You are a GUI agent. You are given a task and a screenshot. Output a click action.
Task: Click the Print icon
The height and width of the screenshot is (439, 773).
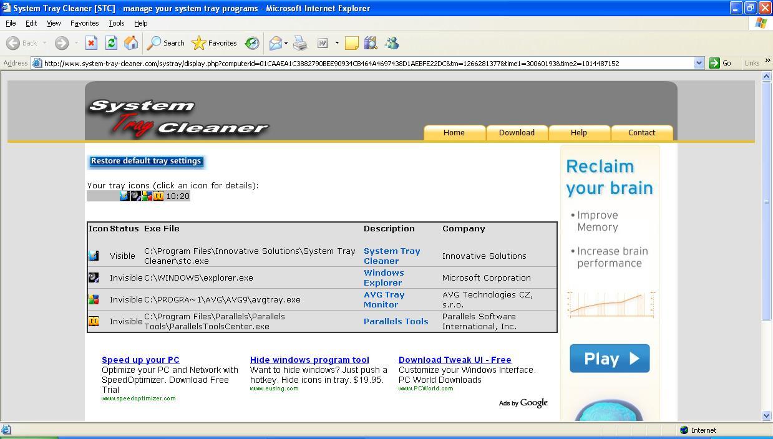pyautogui.click(x=299, y=42)
